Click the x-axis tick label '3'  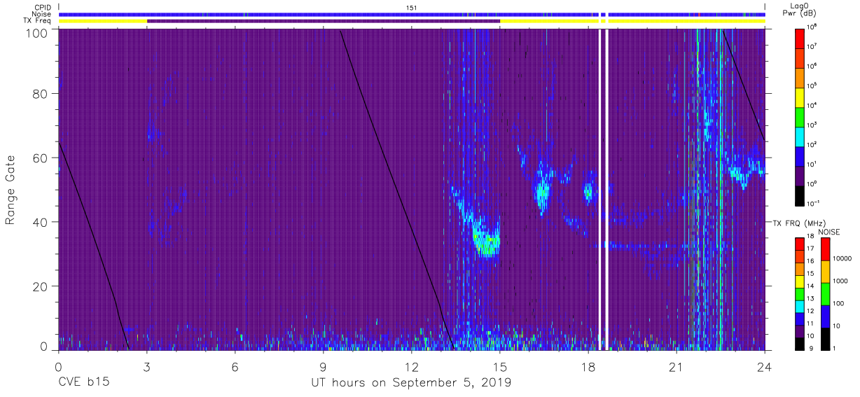coord(146,367)
